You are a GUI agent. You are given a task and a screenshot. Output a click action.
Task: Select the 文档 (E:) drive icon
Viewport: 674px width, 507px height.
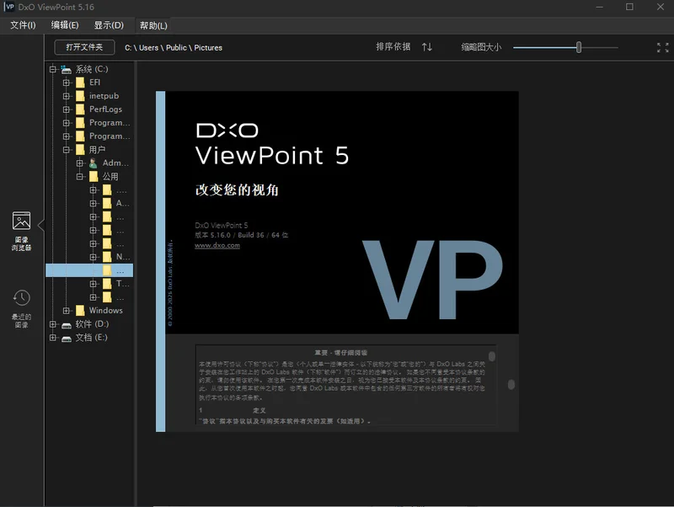pyautogui.click(x=67, y=339)
